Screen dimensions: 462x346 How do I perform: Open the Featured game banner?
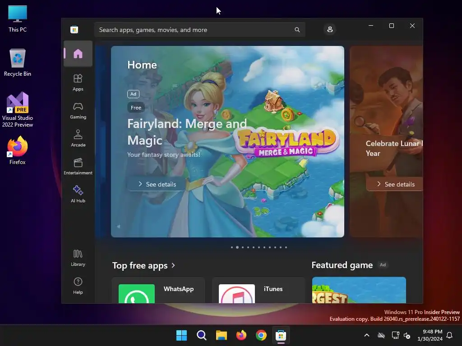tap(359, 290)
